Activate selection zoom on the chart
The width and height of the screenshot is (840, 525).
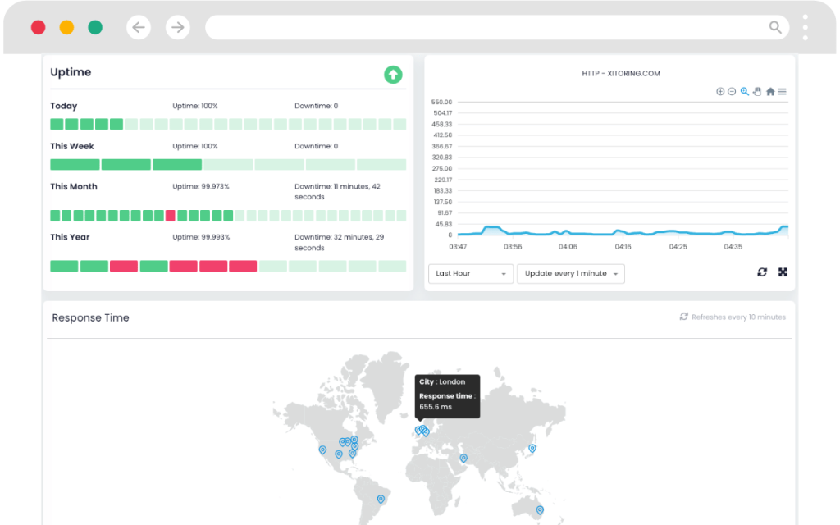click(745, 92)
